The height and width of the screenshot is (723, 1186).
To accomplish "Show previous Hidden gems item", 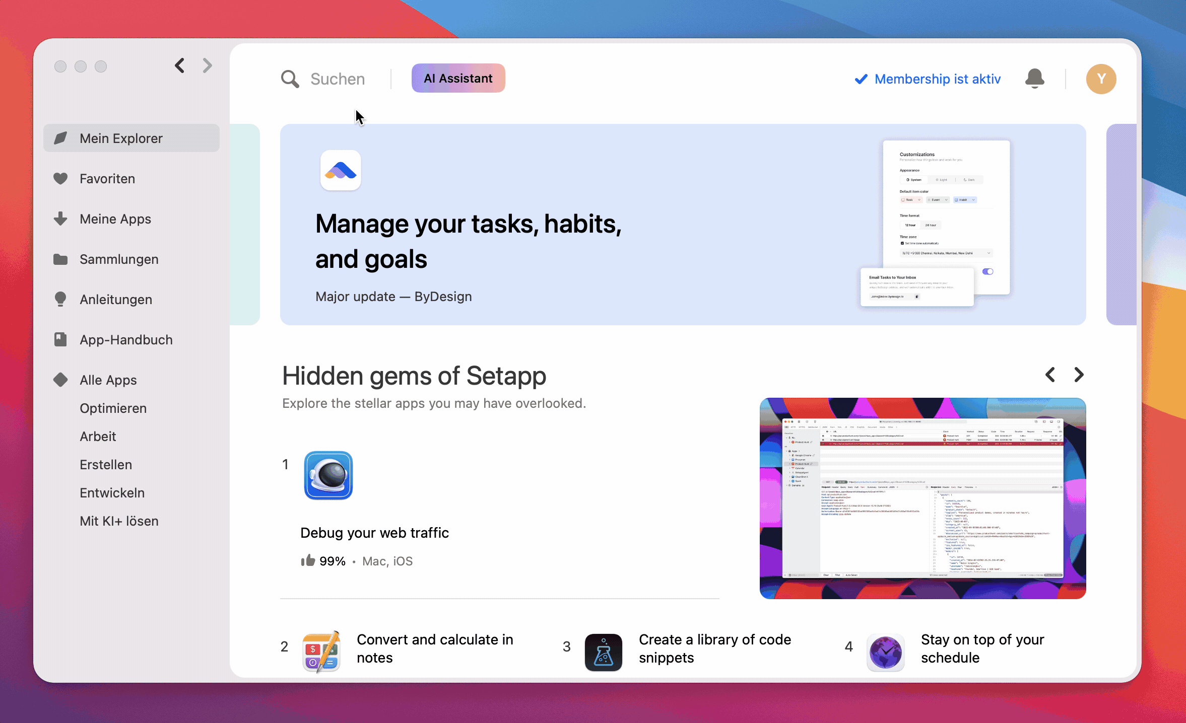I will [1050, 375].
